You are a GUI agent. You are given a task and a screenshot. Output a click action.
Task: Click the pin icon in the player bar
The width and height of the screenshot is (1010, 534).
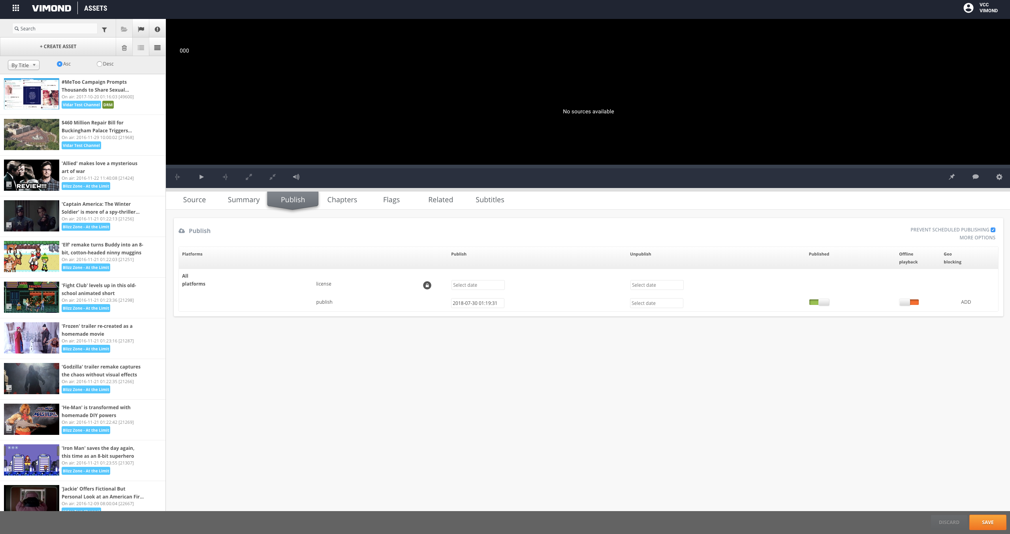click(952, 177)
